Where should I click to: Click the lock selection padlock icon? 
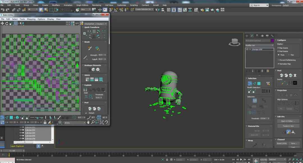(x=45, y=122)
